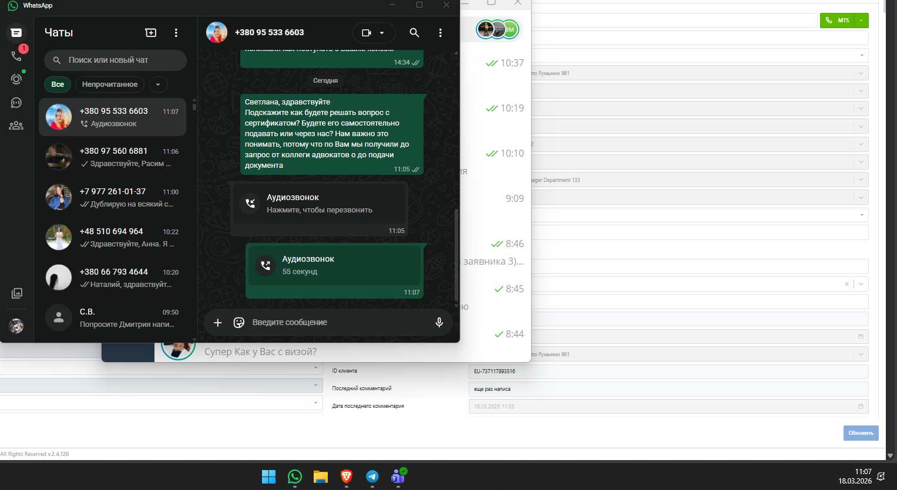Open the emoji and sticker picker
The image size is (897, 490).
coord(239,322)
